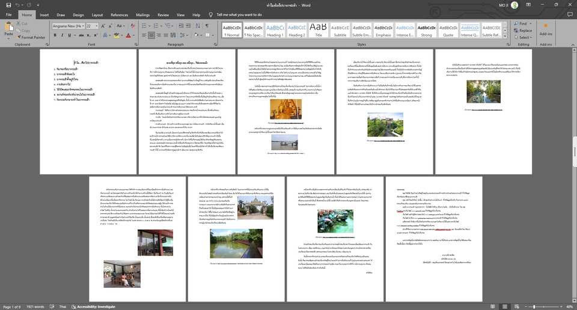Image resolution: width=577 pixels, height=310 pixels.
Task: Switch to the Layout ribbon tab
Action: click(97, 14)
